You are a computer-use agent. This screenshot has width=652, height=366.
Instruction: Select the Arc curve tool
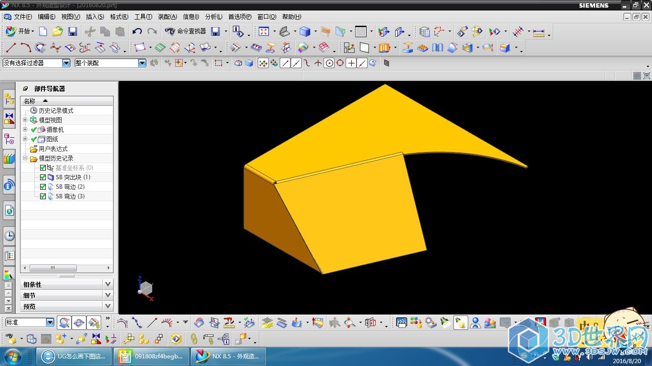pyautogui.click(x=26, y=48)
